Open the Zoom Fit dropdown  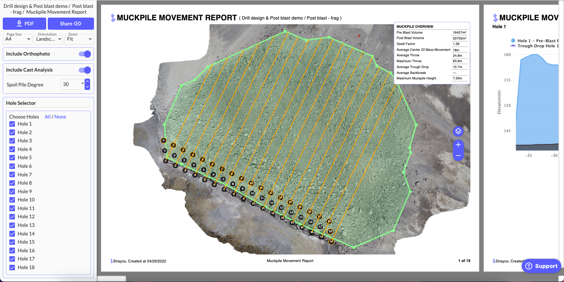tap(79, 39)
